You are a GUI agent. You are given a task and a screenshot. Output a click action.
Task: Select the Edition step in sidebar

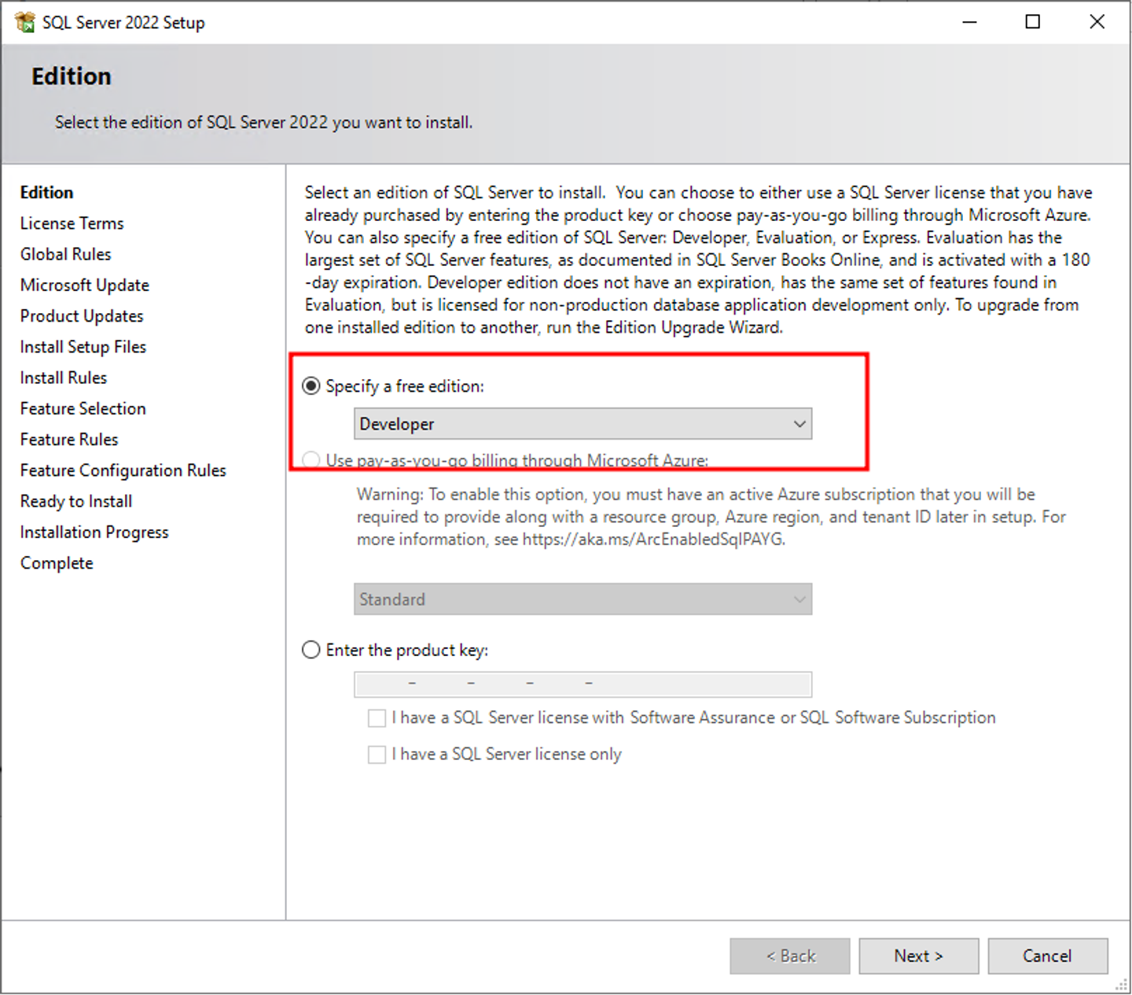click(x=46, y=193)
